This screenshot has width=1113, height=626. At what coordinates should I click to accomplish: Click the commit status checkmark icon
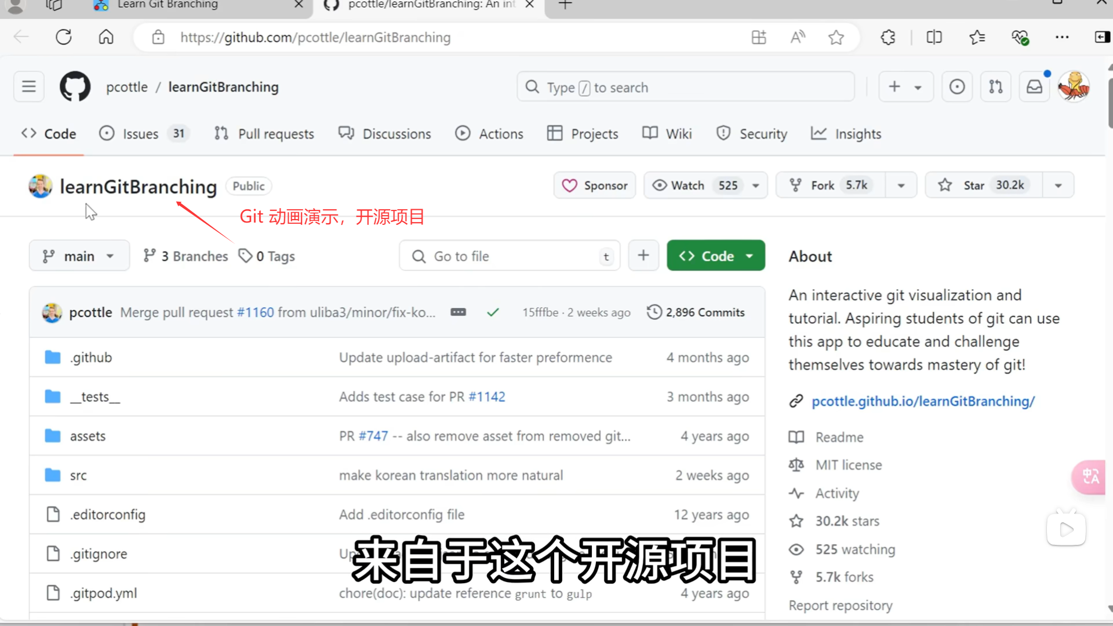493,312
